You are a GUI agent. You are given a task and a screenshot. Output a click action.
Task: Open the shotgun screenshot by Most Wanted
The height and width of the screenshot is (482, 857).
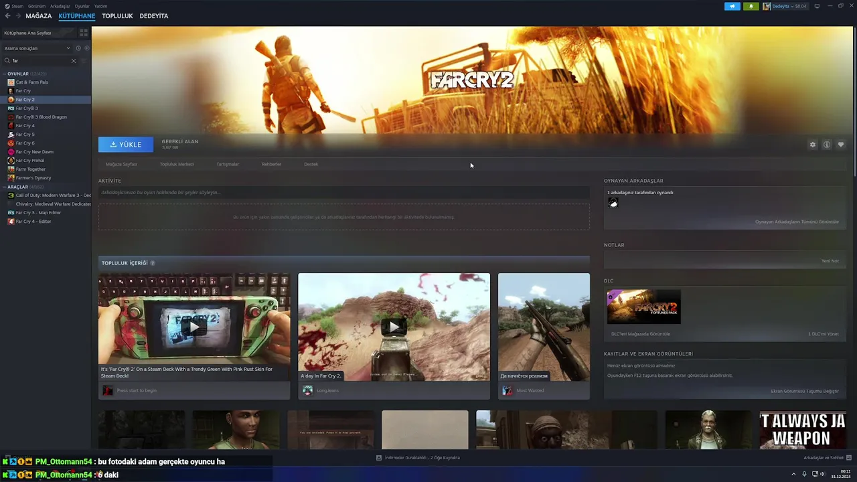(544, 327)
